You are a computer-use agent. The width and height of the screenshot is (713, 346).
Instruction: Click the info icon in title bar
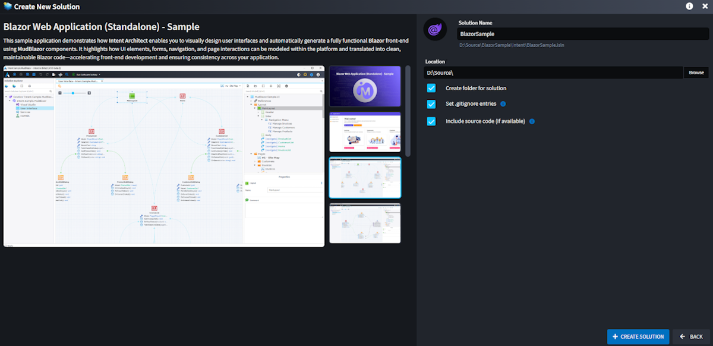pos(690,7)
